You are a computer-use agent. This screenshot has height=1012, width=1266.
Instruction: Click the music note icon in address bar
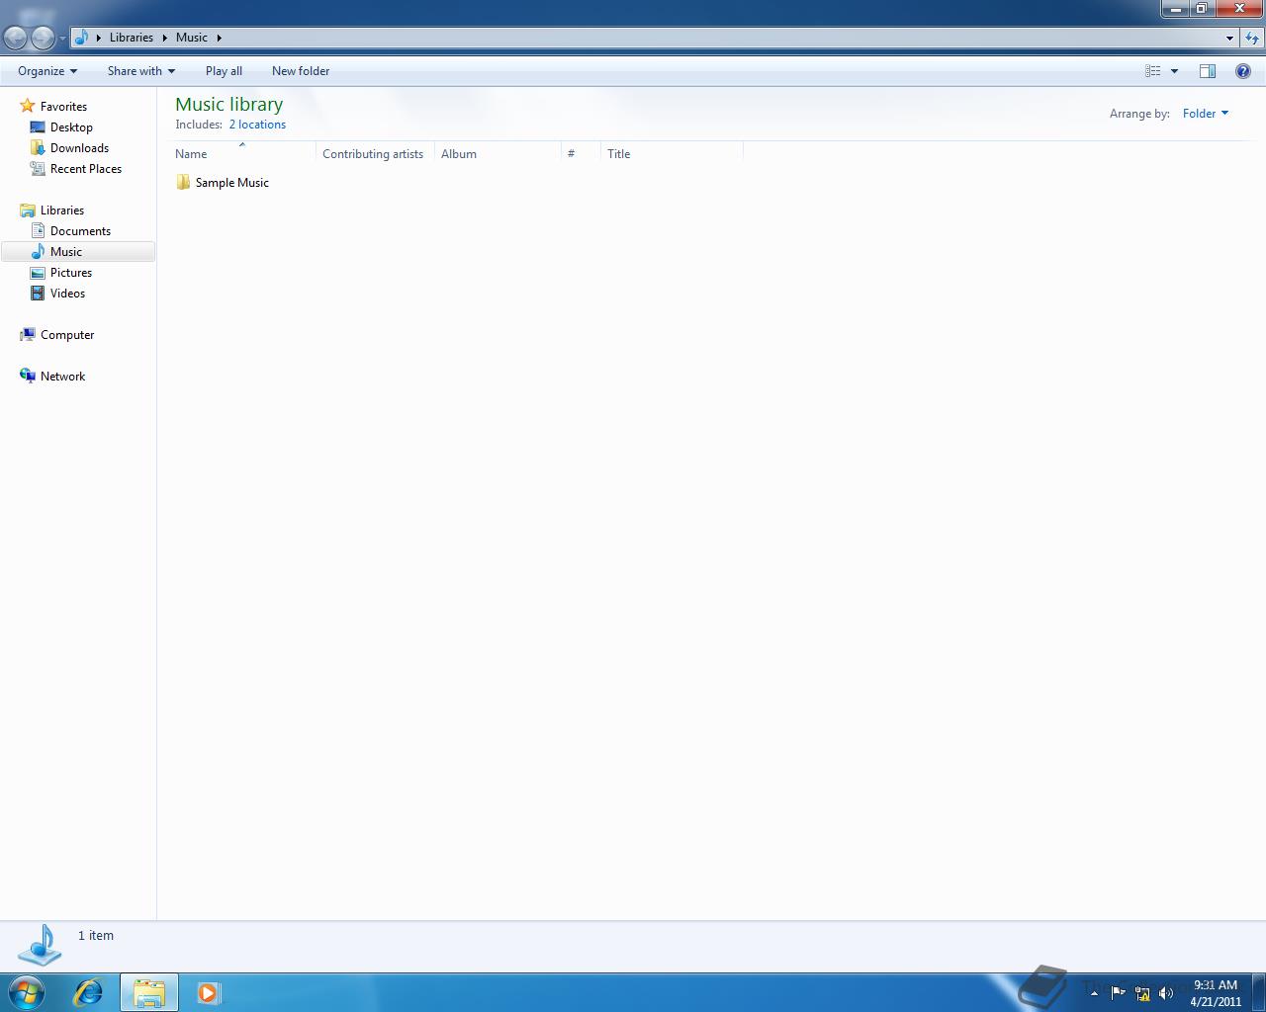82,38
